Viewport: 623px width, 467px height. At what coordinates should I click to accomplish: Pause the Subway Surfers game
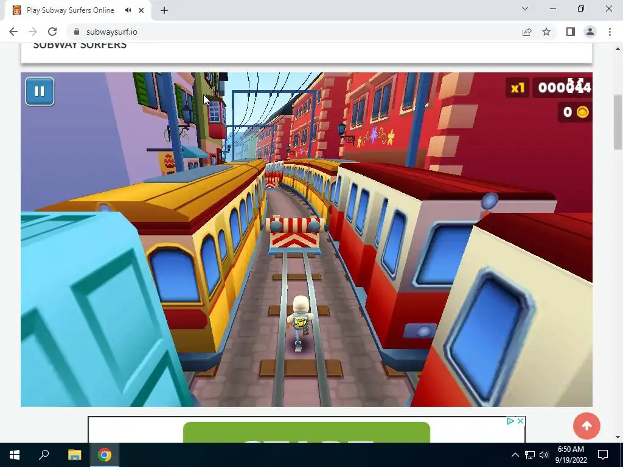tap(40, 91)
